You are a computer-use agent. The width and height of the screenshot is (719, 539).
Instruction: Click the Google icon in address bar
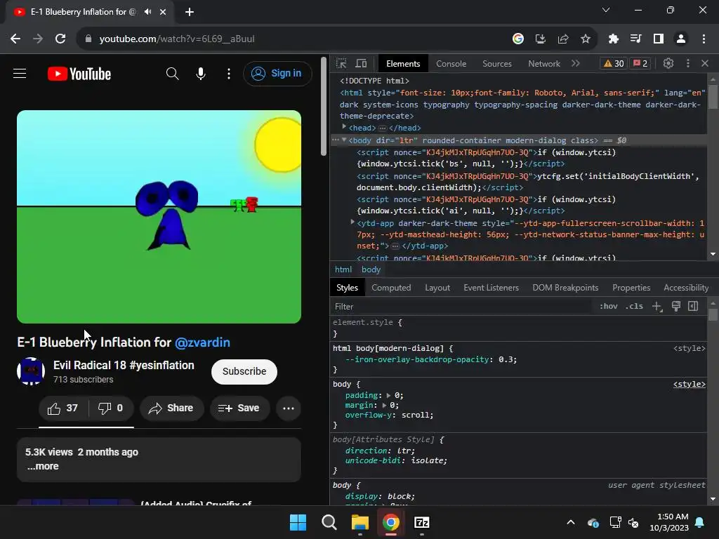[518, 39]
